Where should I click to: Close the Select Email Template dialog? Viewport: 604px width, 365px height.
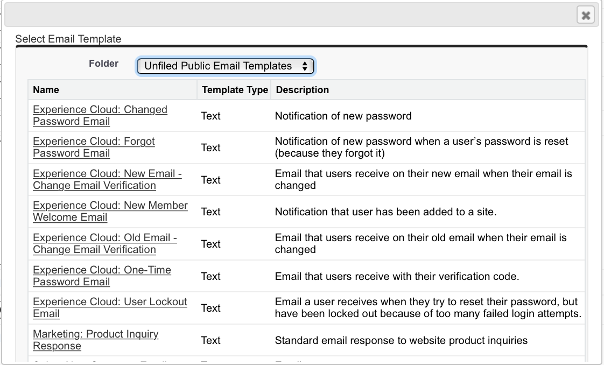tap(586, 15)
